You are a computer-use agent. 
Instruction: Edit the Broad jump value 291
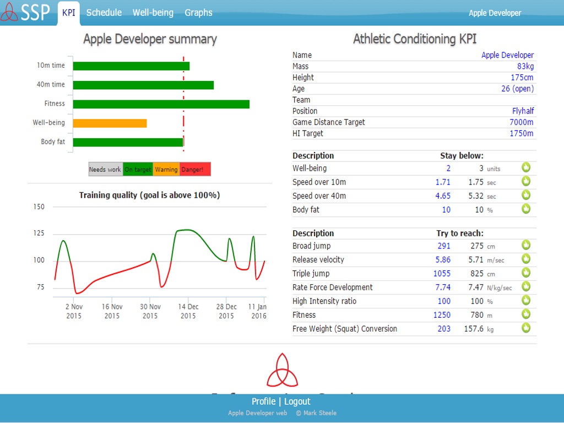[x=444, y=246]
